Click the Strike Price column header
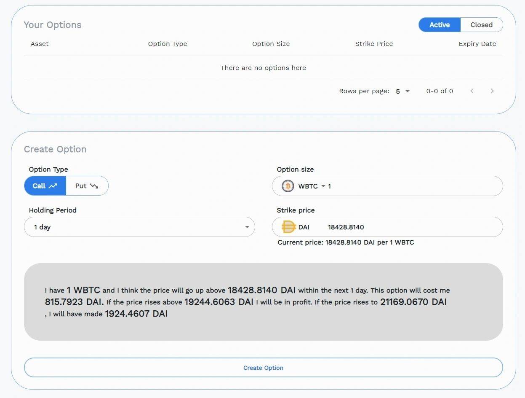The image size is (525, 398). click(x=374, y=44)
